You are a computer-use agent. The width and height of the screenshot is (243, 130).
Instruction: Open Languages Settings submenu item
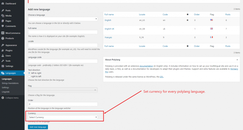click(5, 88)
